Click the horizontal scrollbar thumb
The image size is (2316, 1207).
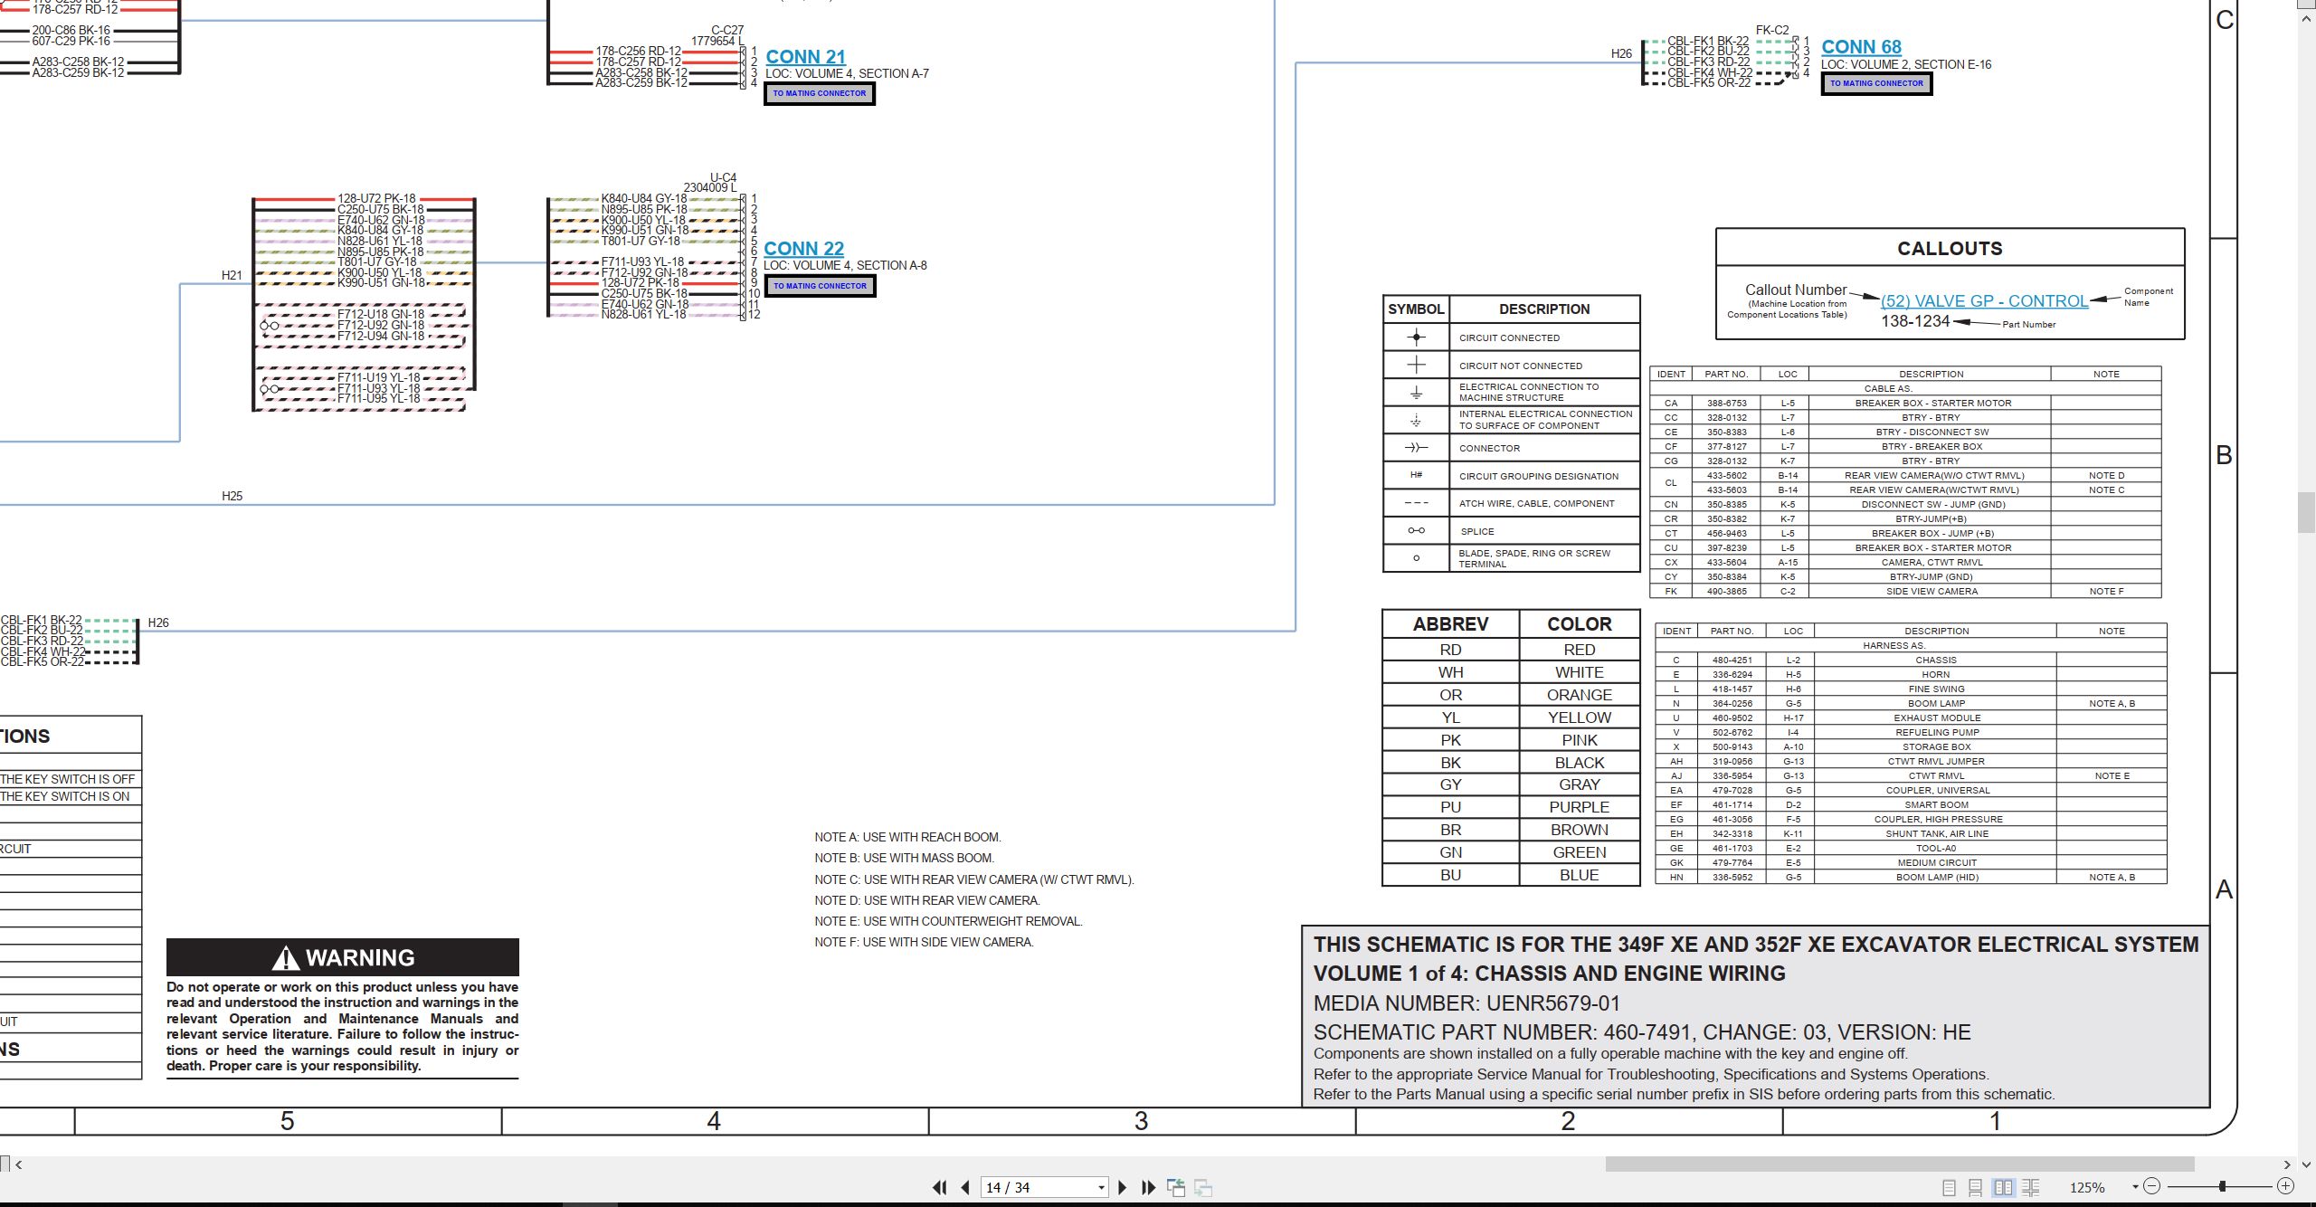[1900, 1164]
